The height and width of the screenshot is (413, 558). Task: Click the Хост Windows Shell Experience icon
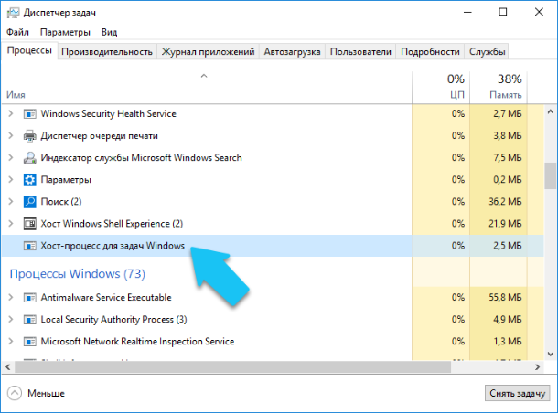pos(30,224)
